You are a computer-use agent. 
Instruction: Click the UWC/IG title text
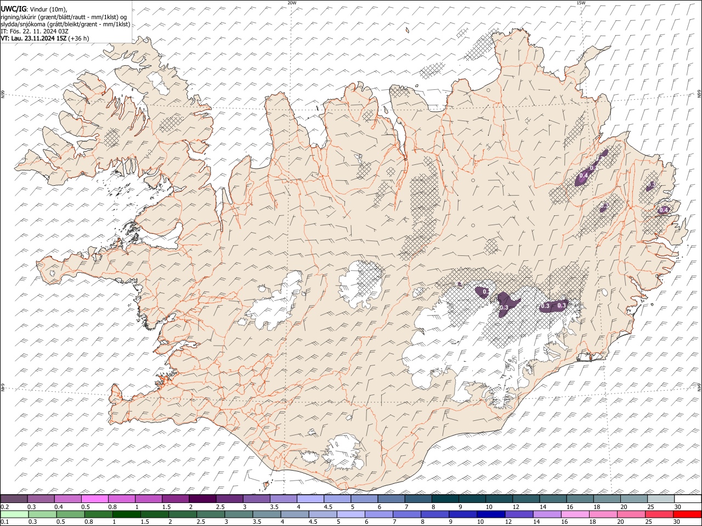pos(13,9)
